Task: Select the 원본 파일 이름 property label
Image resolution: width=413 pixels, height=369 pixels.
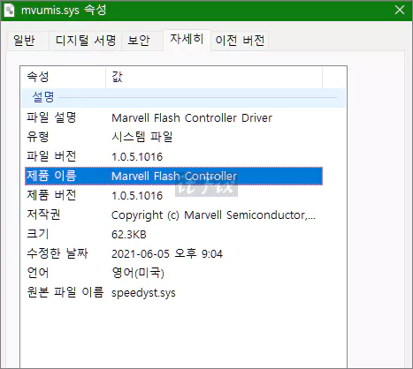Action: pyautogui.click(x=65, y=292)
